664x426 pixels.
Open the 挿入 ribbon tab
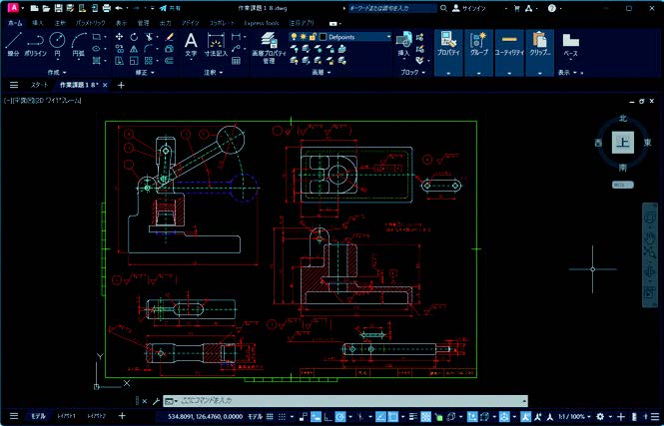[37, 20]
